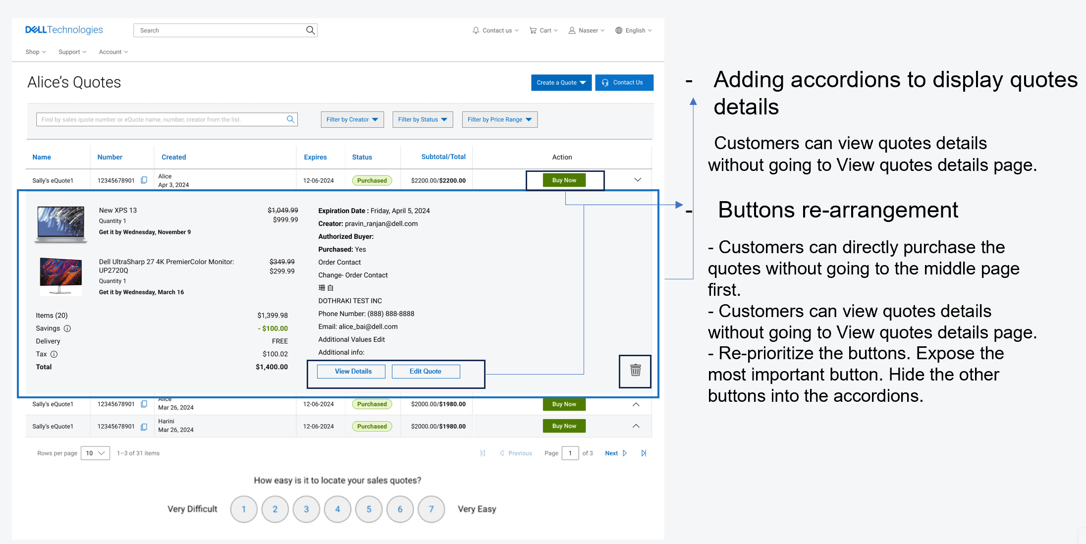This screenshot has width=1086, height=544.
Task: Open the Contact us menu
Action: pyautogui.click(x=496, y=30)
